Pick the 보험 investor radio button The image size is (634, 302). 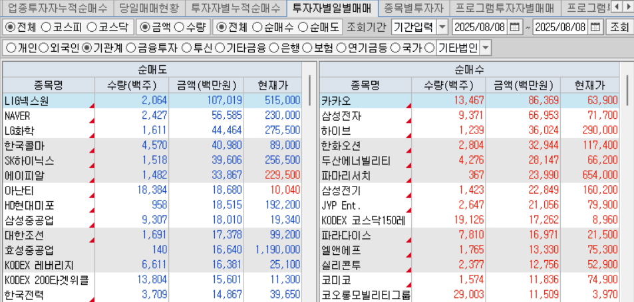point(307,48)
